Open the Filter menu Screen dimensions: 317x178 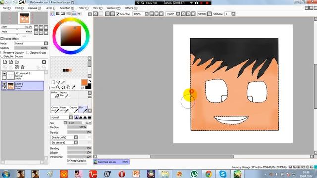[x=84, y=8]
